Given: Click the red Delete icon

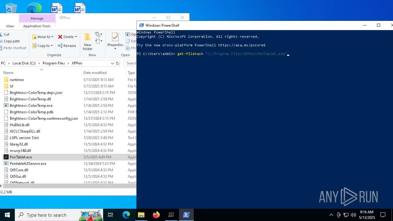Looking at the screenshot, I should point(60,37).
